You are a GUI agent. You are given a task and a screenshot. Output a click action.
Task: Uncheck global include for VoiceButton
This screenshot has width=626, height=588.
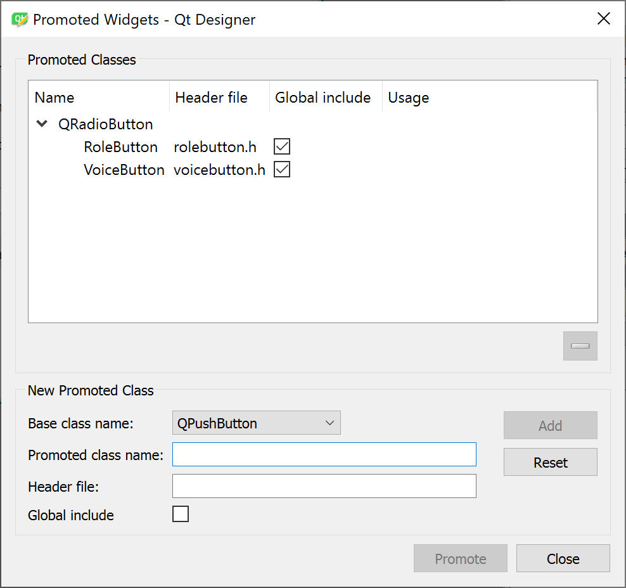coord(282,169)
